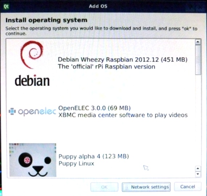Select the Puppy Linux face thumbnail
207x196 pixels.
point(33,160)
